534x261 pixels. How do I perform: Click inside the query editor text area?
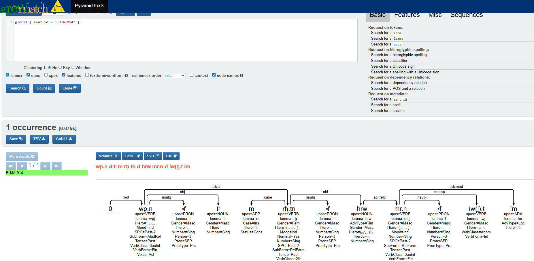tap(184, 40)
